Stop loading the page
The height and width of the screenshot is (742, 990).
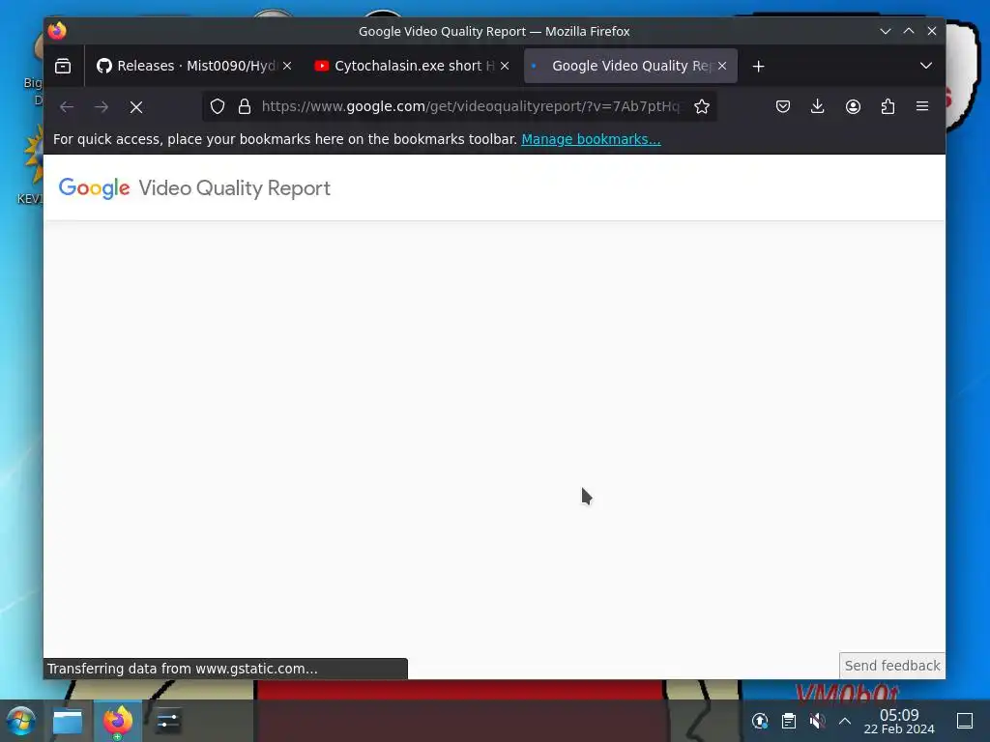point(135,106)
